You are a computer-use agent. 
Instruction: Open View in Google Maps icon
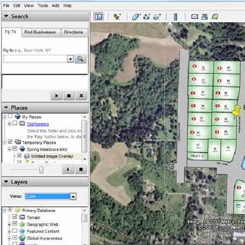click(215, 17)
